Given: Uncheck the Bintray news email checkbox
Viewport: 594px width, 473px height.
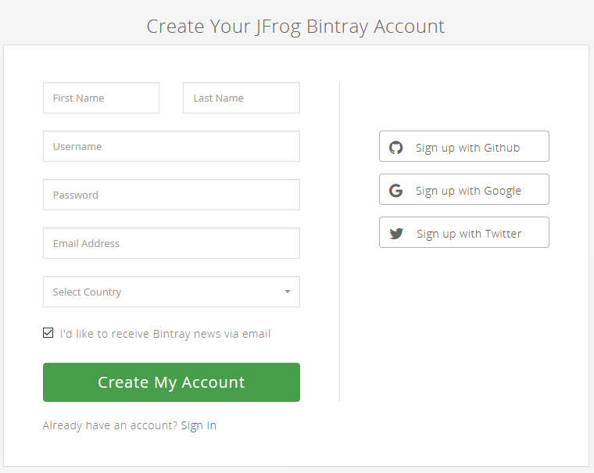Looking at the screenshot, I should coord(48,333).
